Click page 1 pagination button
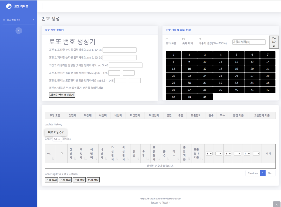 tap(263, 173)
